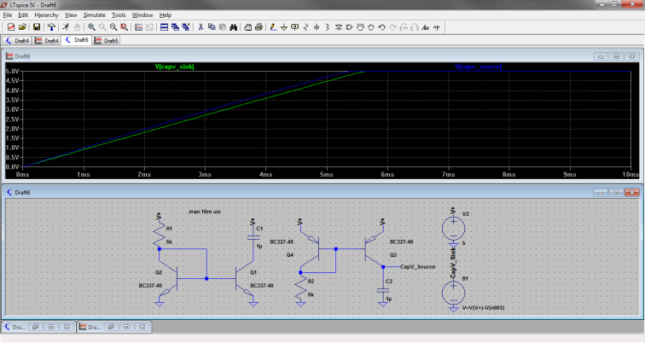
Task: Click the Cut scissors tool
Action: (200, 27)
